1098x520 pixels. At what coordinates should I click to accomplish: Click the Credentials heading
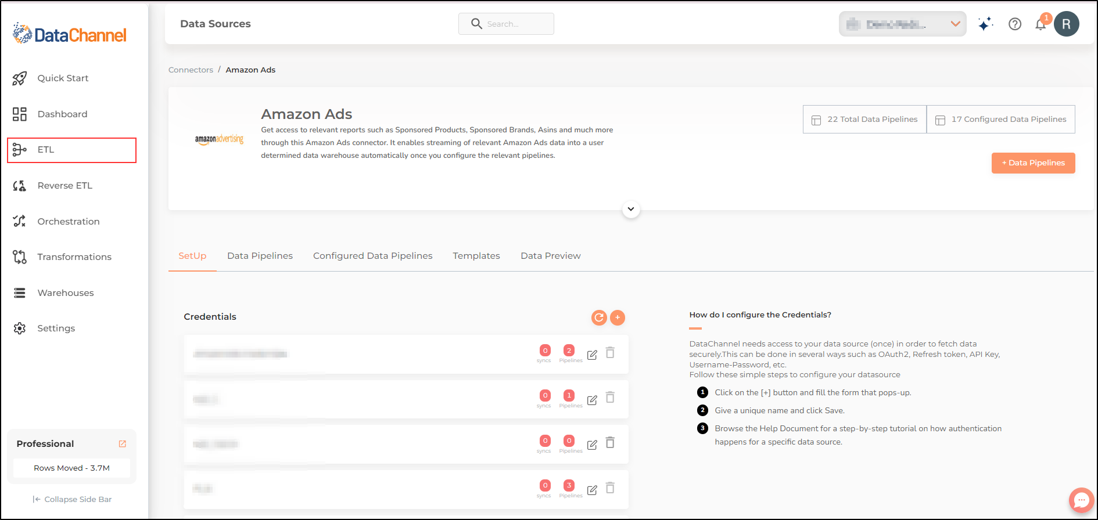(210, 317)
